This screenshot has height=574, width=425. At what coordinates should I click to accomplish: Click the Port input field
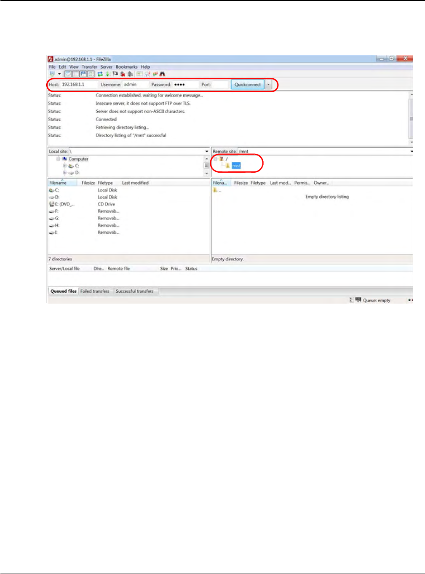click(x=220, y=84)
